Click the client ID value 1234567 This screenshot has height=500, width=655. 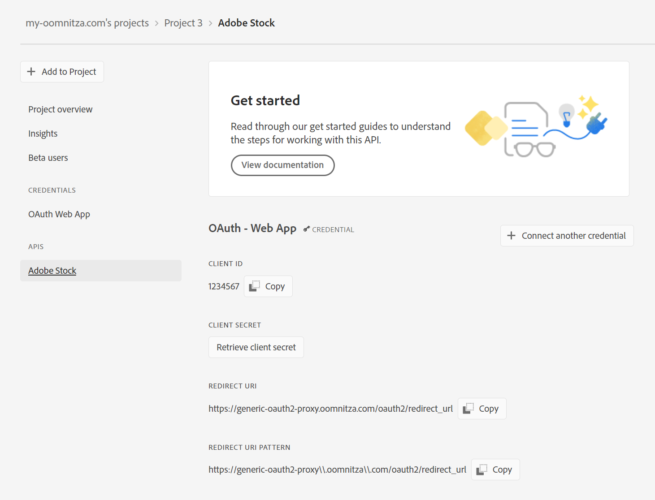tap(224, 286)
